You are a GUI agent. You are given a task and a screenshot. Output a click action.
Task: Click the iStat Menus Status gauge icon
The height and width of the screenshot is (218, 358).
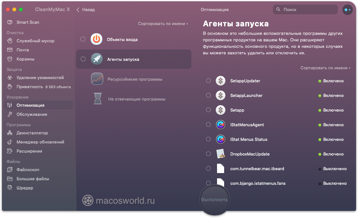(x=221, y=139)
